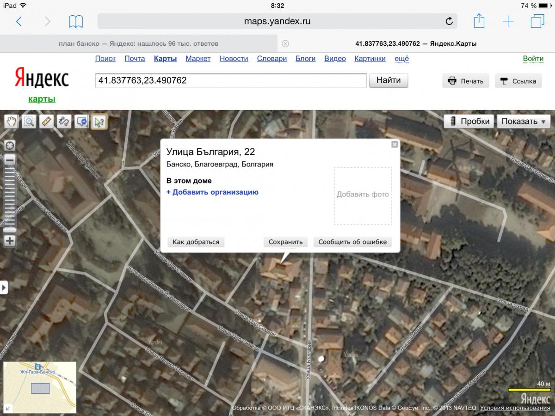The image size is (555, 416).
Task: Click 'Банско, Благоевград, Болгария' text
Action: (220, 164)
